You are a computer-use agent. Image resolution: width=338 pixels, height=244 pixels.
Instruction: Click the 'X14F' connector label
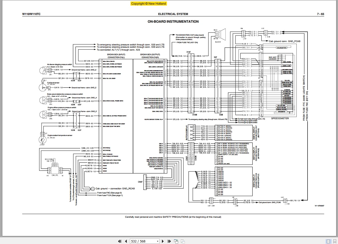(x=189, y=52)
